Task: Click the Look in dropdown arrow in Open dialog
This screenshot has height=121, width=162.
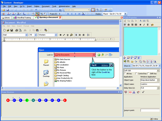Action: [x=94, y=55]
